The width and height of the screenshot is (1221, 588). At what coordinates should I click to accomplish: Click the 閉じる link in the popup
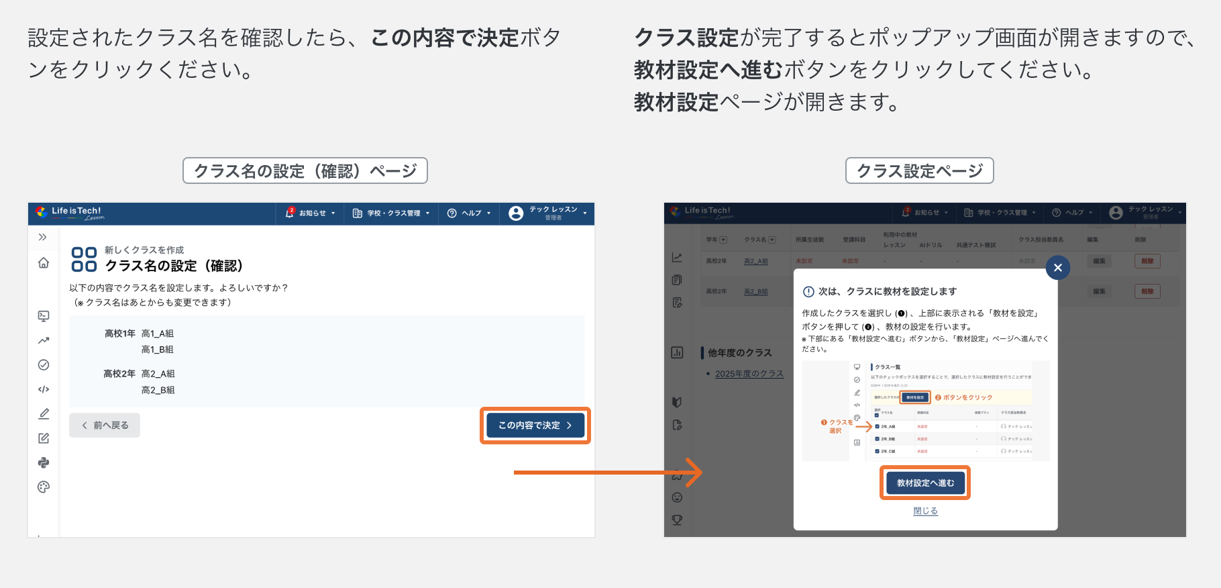tap(925, 511)
